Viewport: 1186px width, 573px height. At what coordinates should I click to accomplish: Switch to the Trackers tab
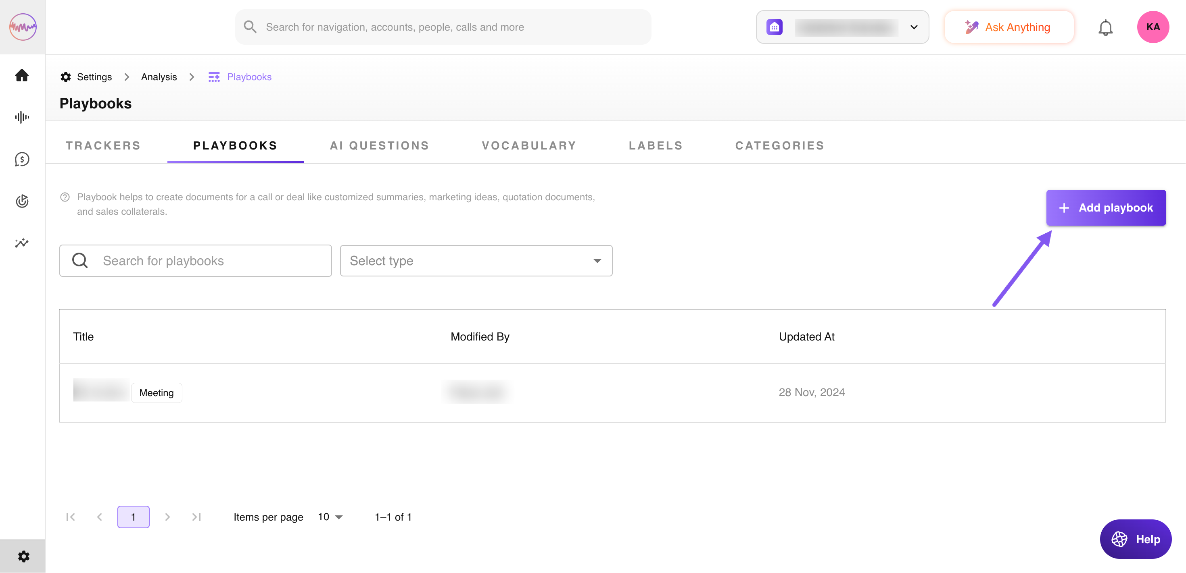[103, 146]
